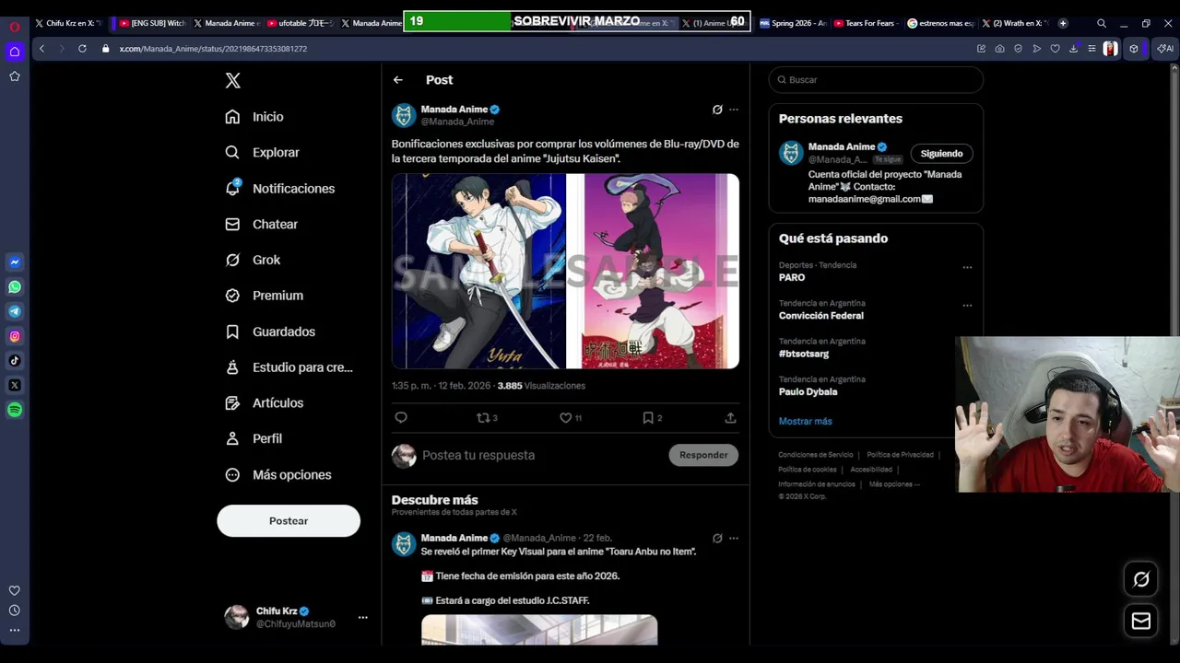The image size is (1180, 663).
Task: Go to Inicio
Action: (x=254, y=117)
